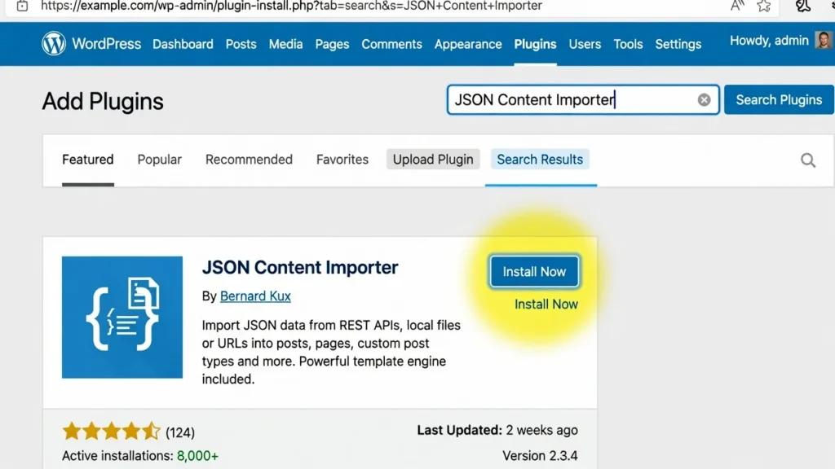Screen dimensions: 835x469
Task: Open the Tools menu item
Action: [x=628, y=44]
